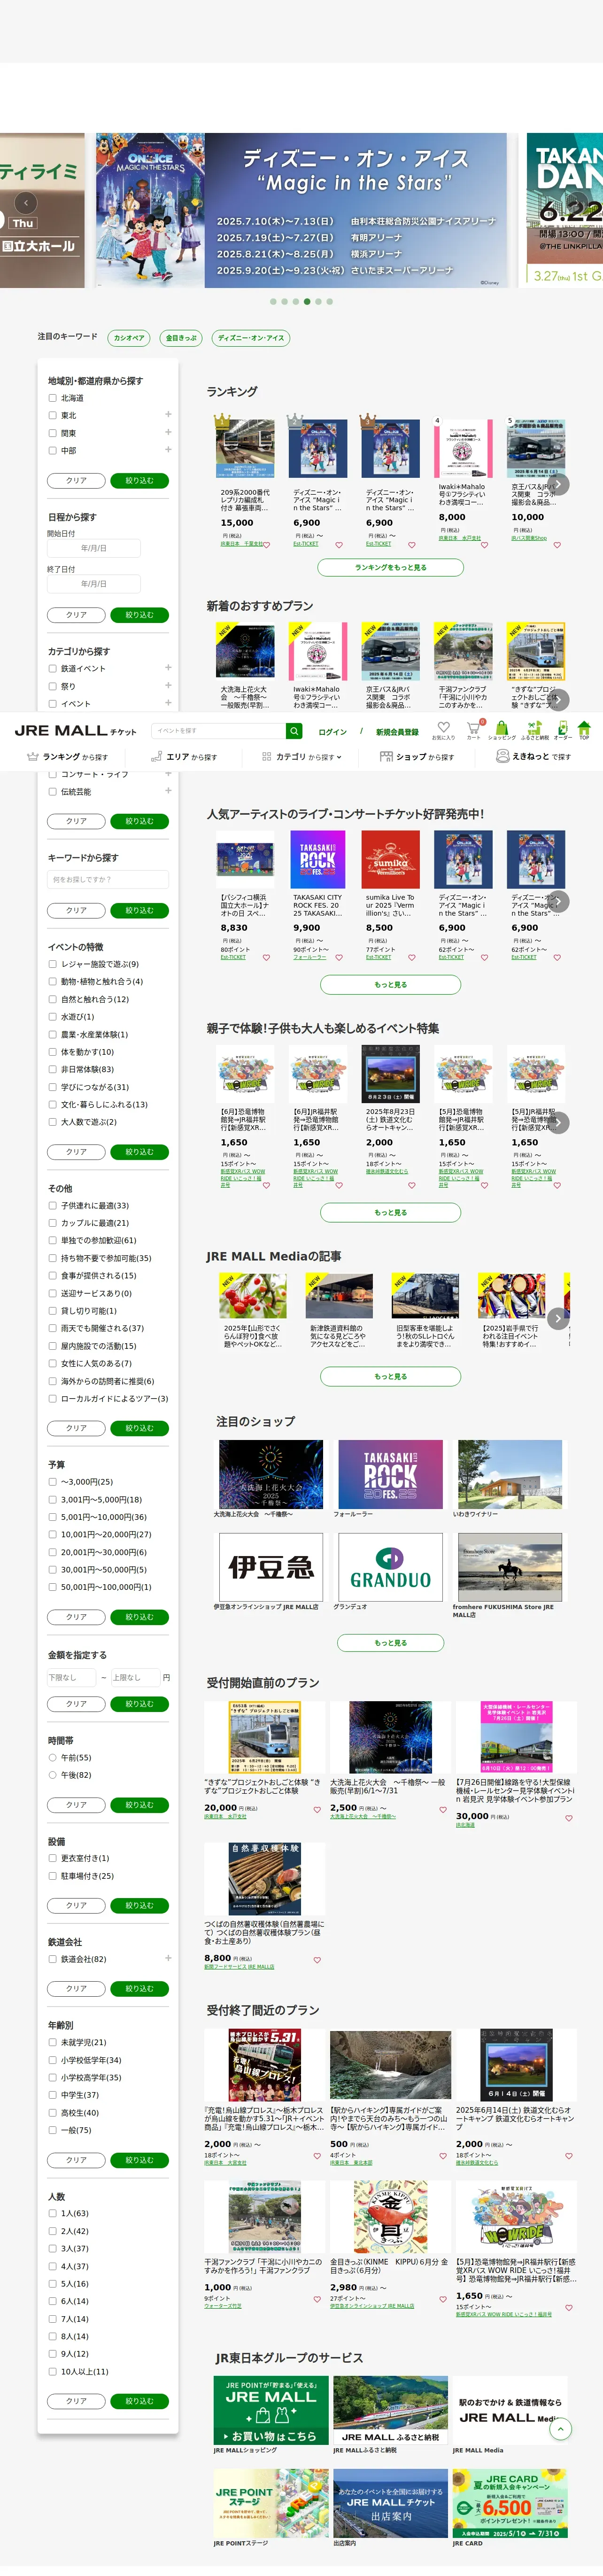Screen dimensions: 603x2576
Task: Click クリア under キーワードから探す
Action: click(76, 911)
